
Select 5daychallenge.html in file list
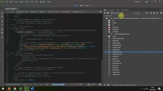[118, 38]
